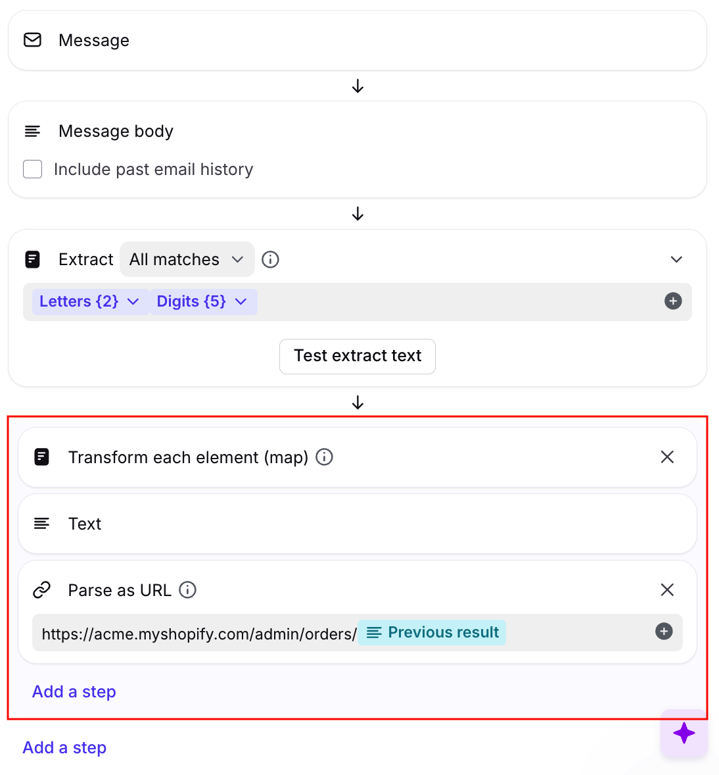719x775 pixels.
Task: Collapse the Extract step with the chevron
Action: coord(676,260)
